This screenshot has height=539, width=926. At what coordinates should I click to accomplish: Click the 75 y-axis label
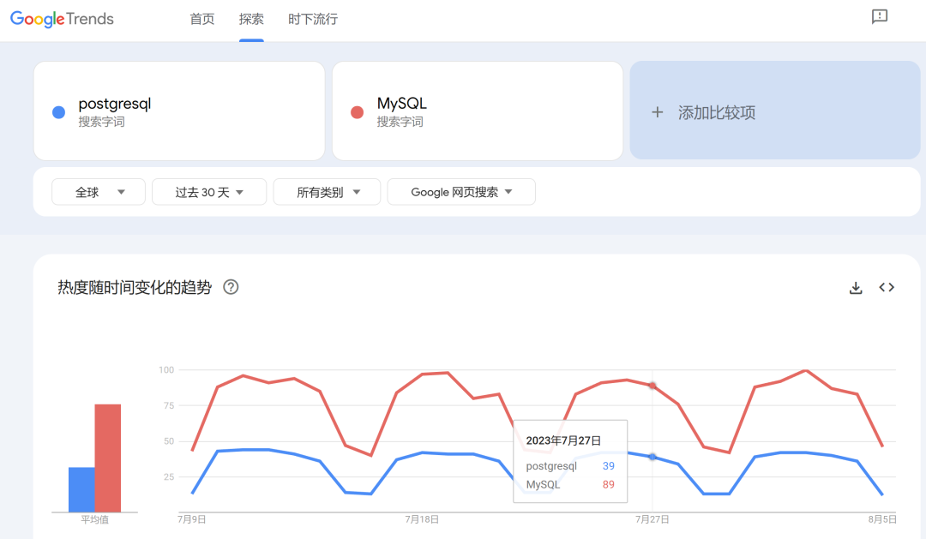pyautogui.click(x=169, y=405)
